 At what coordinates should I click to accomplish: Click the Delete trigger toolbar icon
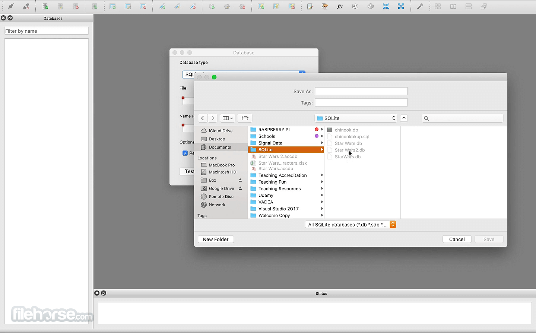(242, 6)
